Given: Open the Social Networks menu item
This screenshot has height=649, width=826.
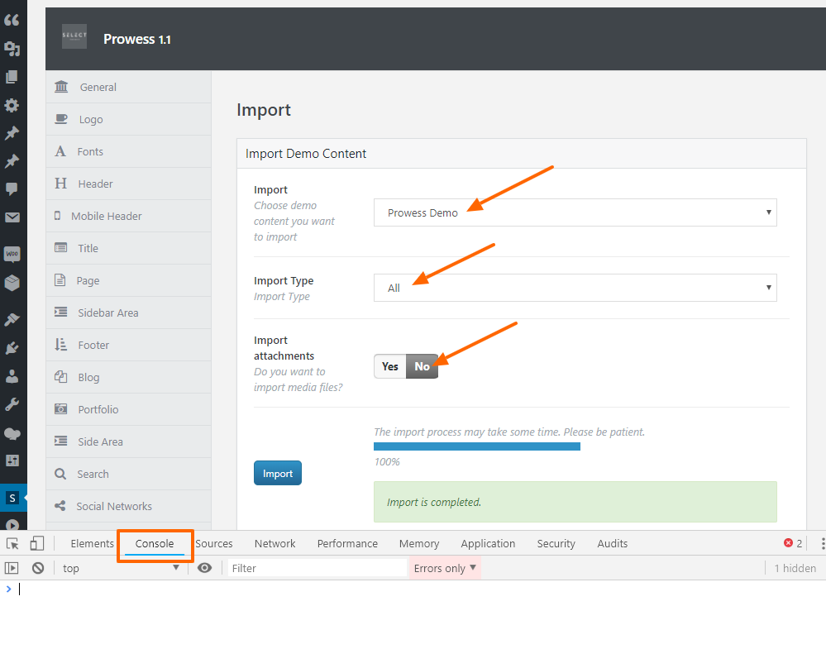Looking at the screenshot, I should pos(128,506).
